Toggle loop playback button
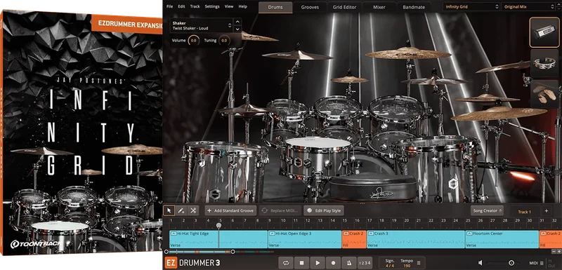562x270 pixels. pyautogui.click(x=286, y=263)
